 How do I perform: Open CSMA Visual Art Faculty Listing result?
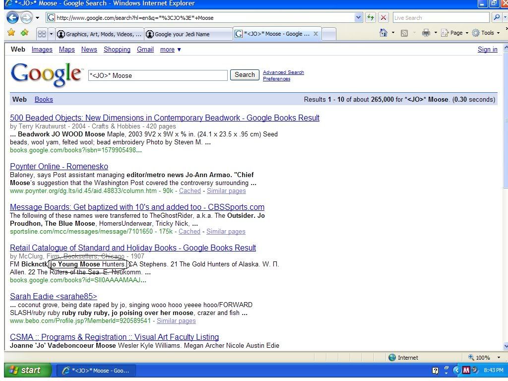coord(115,337)
